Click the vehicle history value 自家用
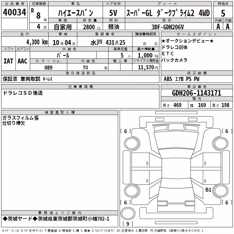 coord(63,27)
